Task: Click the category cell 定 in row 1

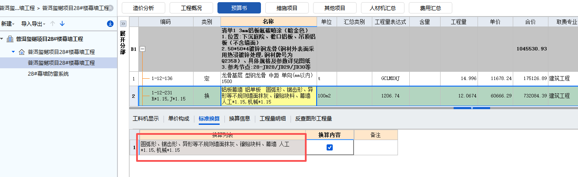Action: point(207,79)
